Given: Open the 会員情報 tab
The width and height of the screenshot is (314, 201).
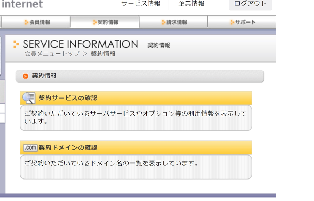Looking at the screenshot, I should pos(35,22).
